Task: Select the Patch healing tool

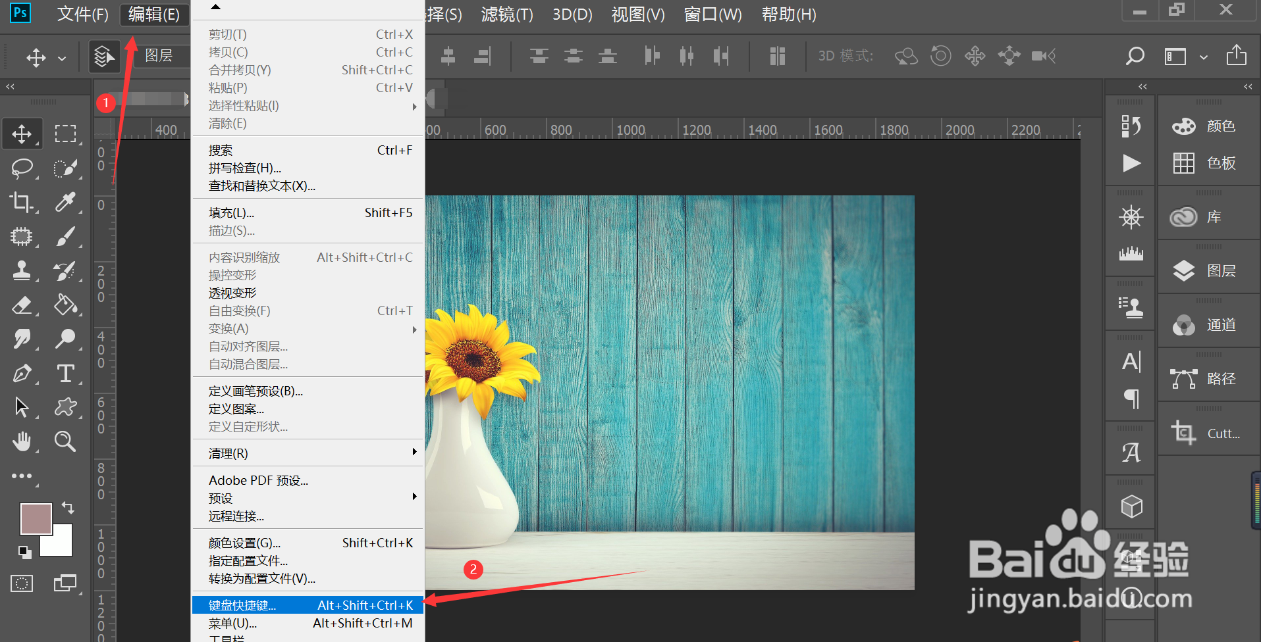Action: (x=22, y=237)
